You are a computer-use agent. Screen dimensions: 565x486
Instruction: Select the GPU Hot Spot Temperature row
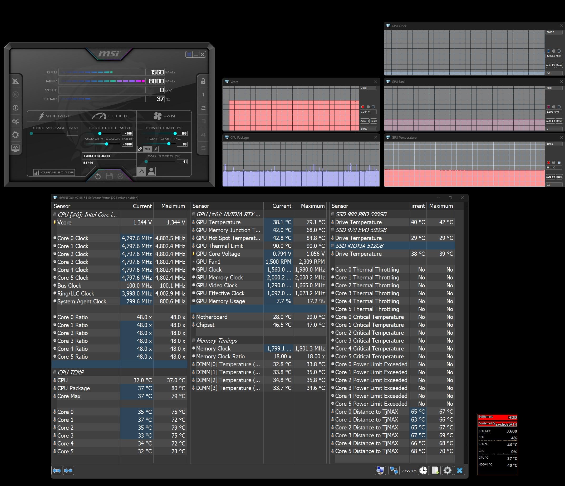[258, 238]
